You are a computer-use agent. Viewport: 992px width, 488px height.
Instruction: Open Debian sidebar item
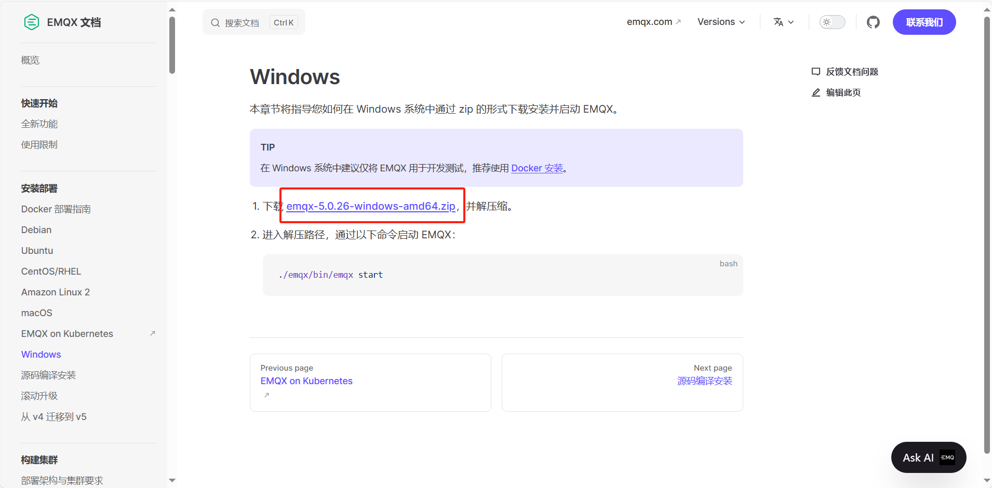coord(36,230)
